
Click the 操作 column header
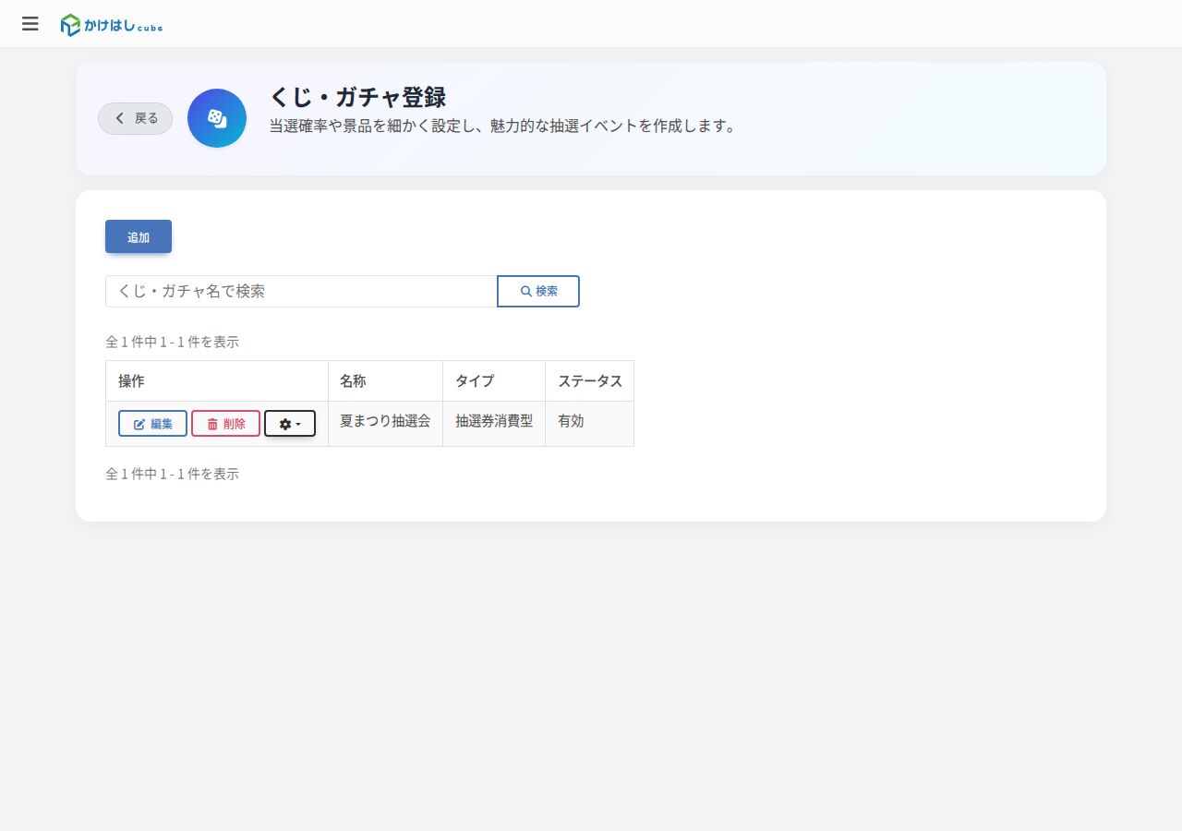click(217, 381)
